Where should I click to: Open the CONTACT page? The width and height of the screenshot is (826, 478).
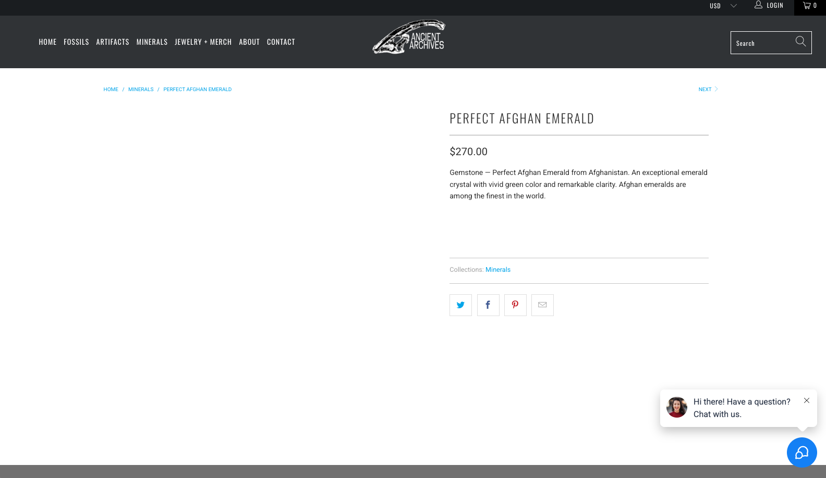tap(281, 42)
